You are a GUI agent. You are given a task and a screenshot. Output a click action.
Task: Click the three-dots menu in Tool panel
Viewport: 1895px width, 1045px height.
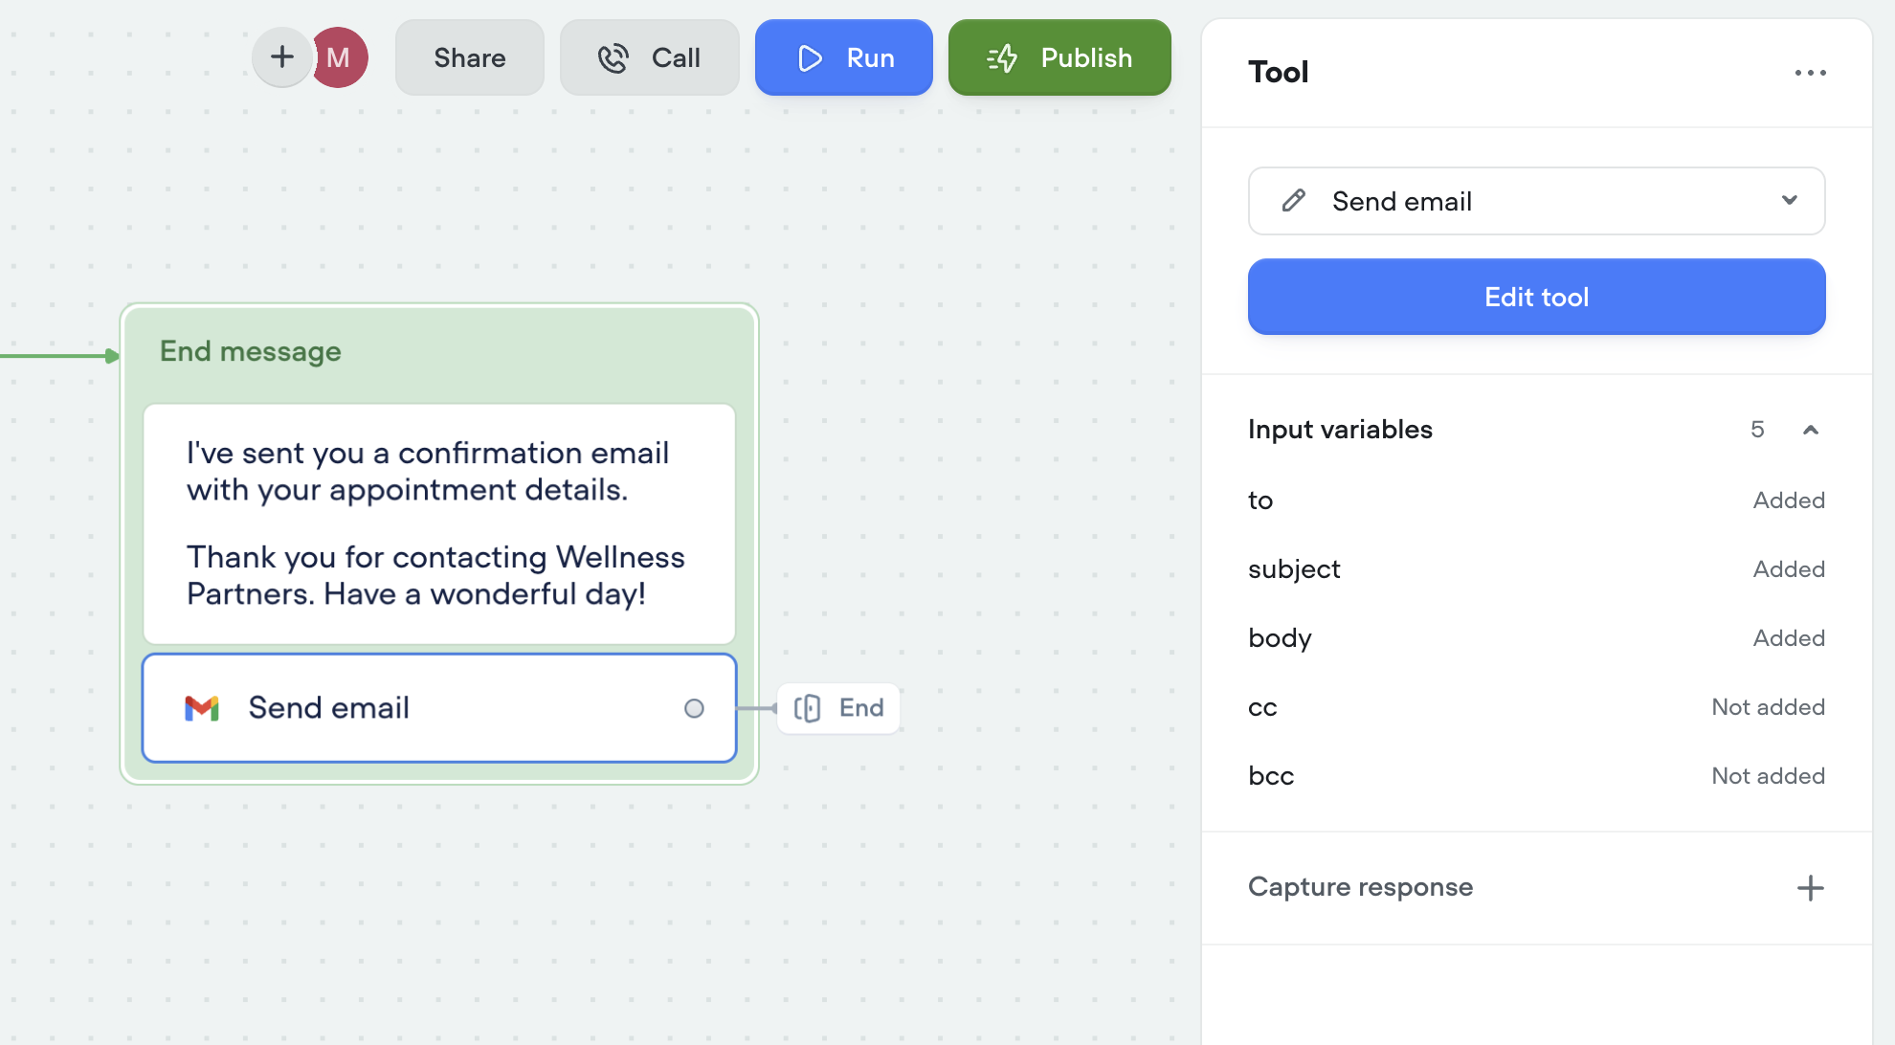[x=1810, y=73]
